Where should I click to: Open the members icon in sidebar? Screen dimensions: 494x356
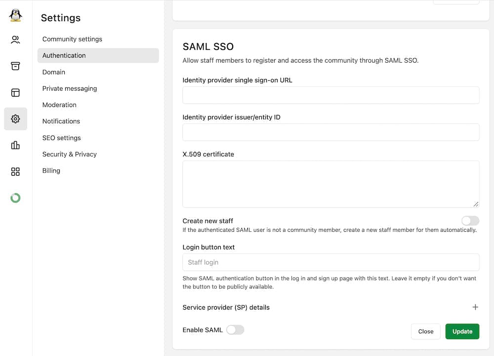(15, 40)
